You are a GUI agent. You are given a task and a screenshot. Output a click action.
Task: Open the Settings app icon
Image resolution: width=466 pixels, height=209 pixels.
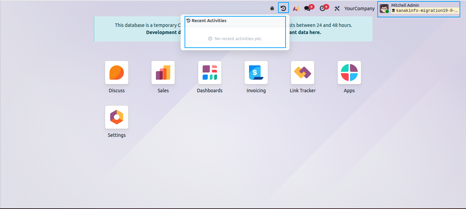tap(117, 117)
